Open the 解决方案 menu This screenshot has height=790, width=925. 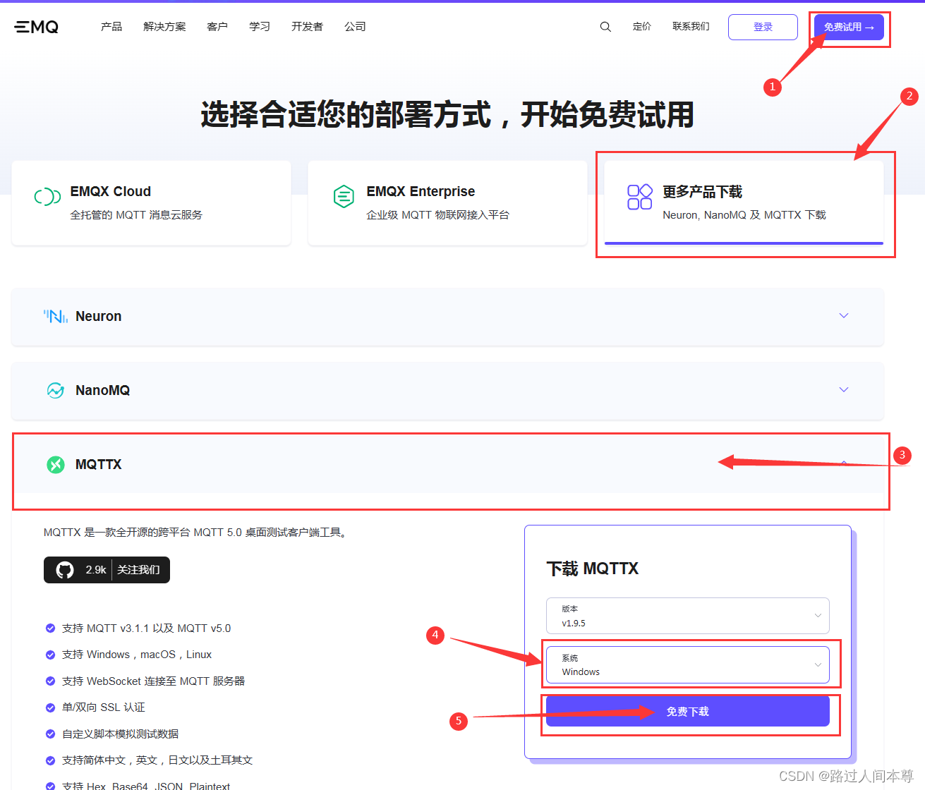164,27
